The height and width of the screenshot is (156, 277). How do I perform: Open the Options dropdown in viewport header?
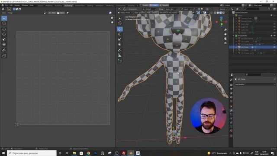pos(223,9)
